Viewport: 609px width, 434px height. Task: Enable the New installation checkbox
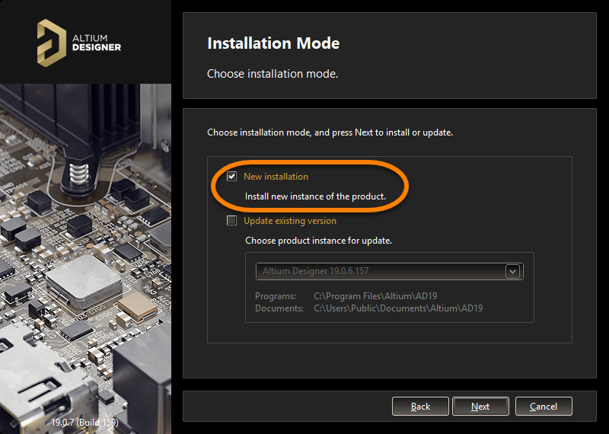click(232, 177)
